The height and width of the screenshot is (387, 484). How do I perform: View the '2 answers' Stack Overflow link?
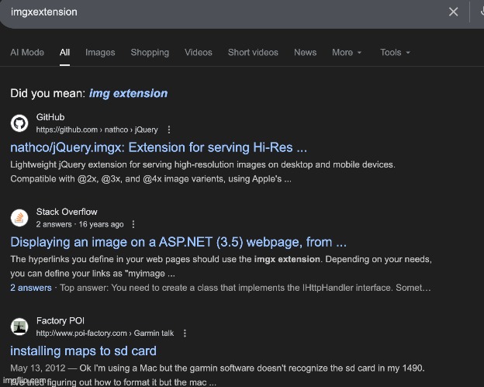(31, 288)
